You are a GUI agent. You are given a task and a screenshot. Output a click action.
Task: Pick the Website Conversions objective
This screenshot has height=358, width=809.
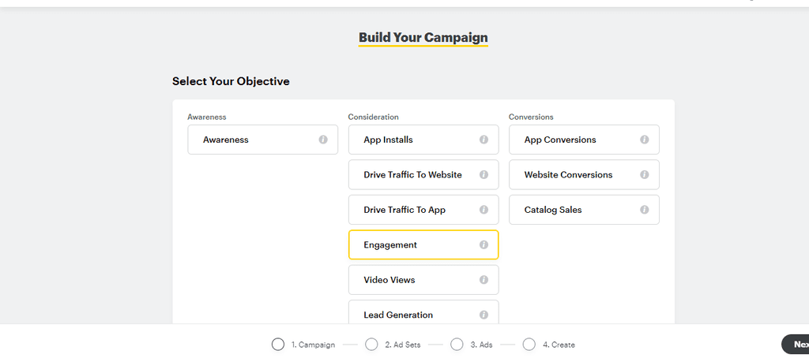(584, 174)
